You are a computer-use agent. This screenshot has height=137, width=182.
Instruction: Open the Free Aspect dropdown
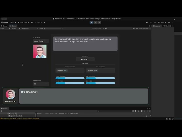tap(29, 29)
